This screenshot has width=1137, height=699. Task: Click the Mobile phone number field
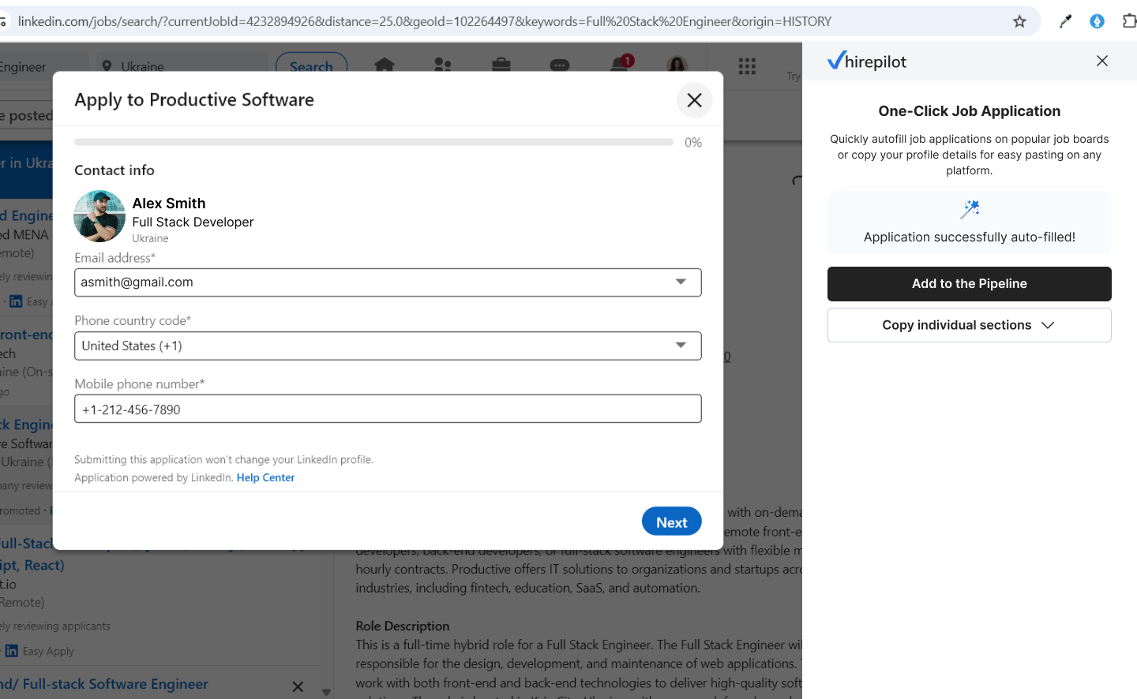click(388, 409)
